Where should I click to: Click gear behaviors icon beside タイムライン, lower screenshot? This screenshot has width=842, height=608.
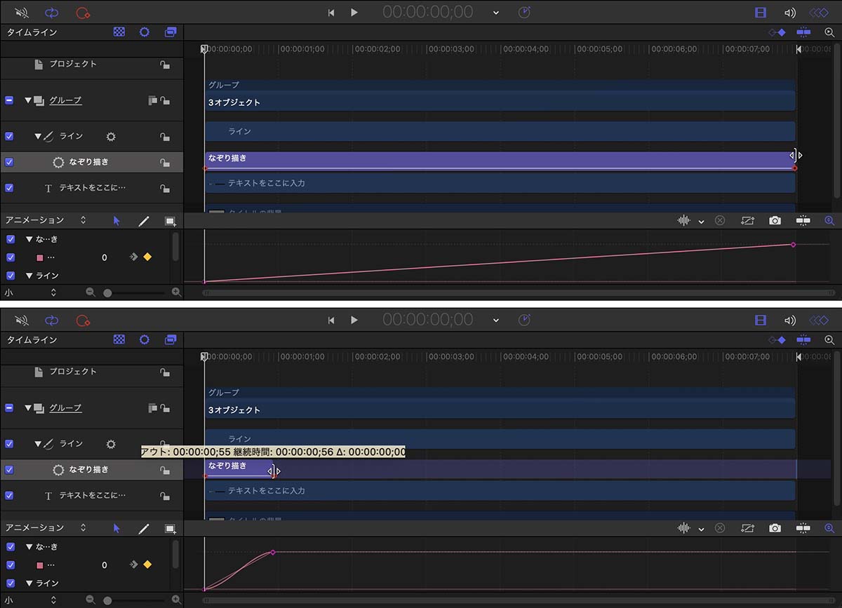coord(145,340)
